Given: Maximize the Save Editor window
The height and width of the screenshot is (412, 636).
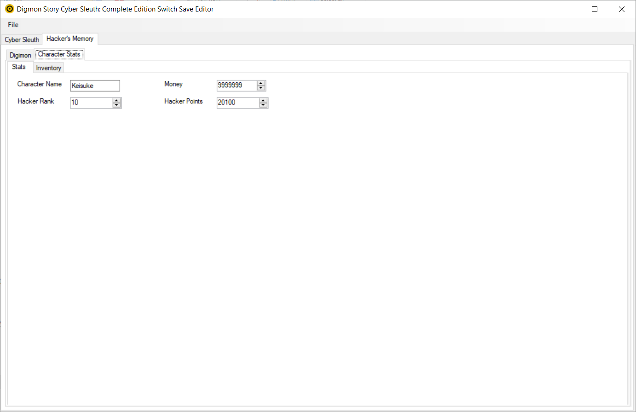Looking at the screenshot, I should pos(595,9).
